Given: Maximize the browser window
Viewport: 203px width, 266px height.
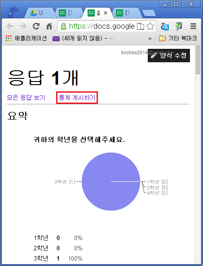Looking at the screenshot, I should [176, 4].
